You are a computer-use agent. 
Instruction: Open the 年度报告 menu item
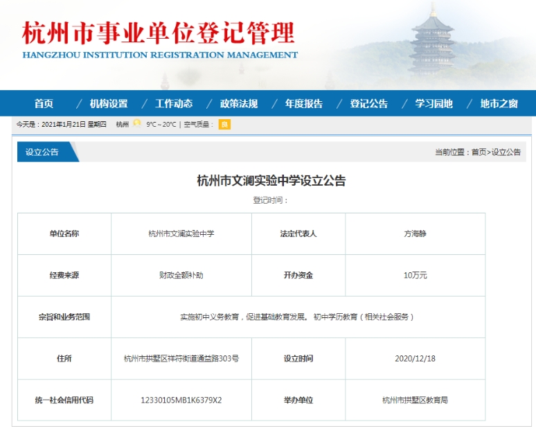[x=304, y=104]
